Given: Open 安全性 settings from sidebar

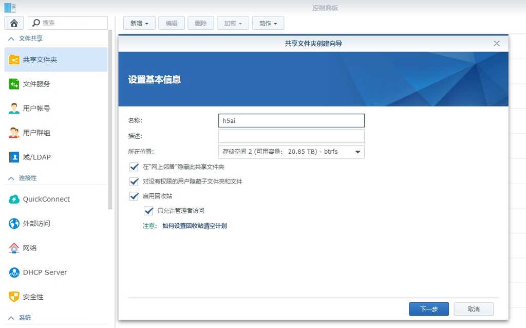Looking at the screenshot, I should pos(14,297).
